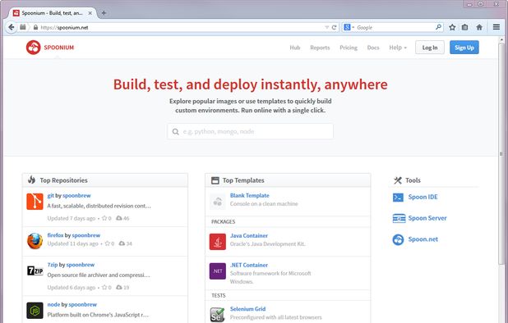Click the Spoon Server icon
The image size is (508, 323).
(399, 218)
